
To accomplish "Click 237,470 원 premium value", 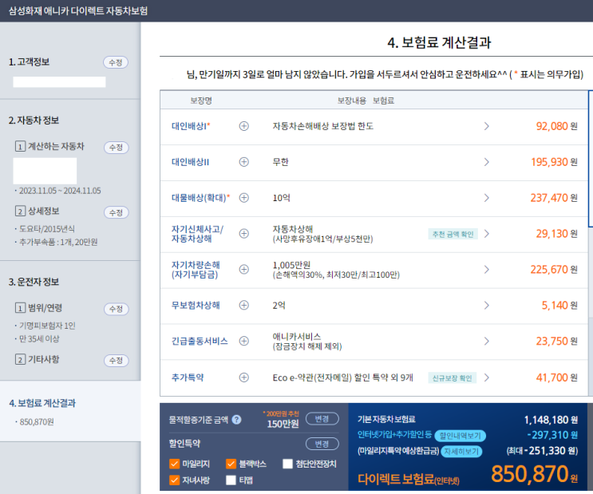I will (x=554, y=198).
